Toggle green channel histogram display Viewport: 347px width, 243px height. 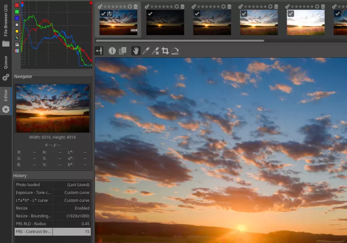tap(17, 12)
